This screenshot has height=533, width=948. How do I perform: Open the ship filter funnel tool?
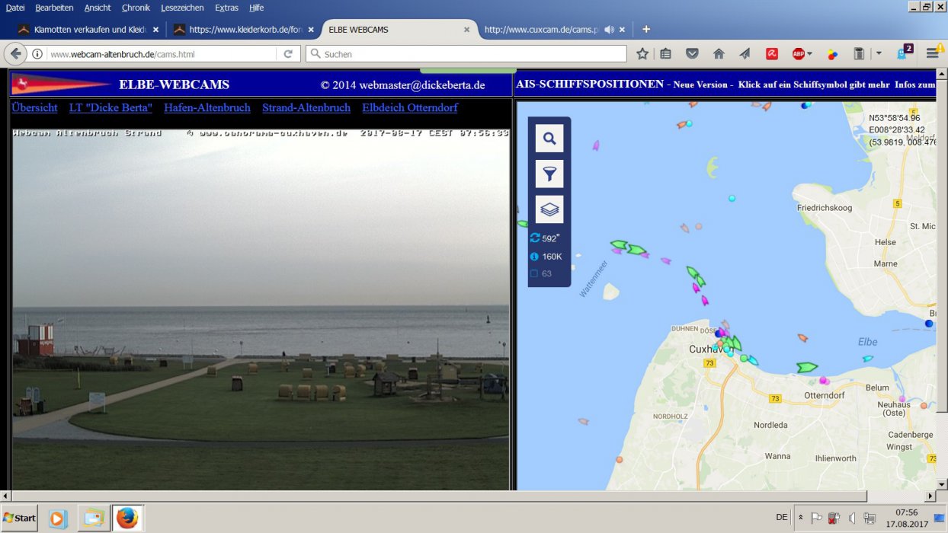click(x=549, y=174)
